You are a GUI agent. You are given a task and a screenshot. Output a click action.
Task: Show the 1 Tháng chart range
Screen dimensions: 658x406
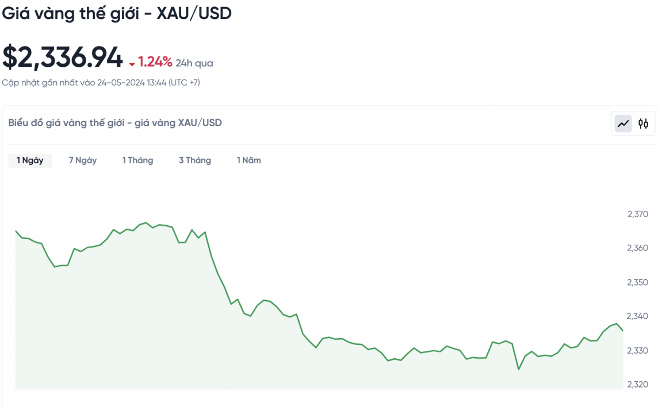(x=137, y=160)
